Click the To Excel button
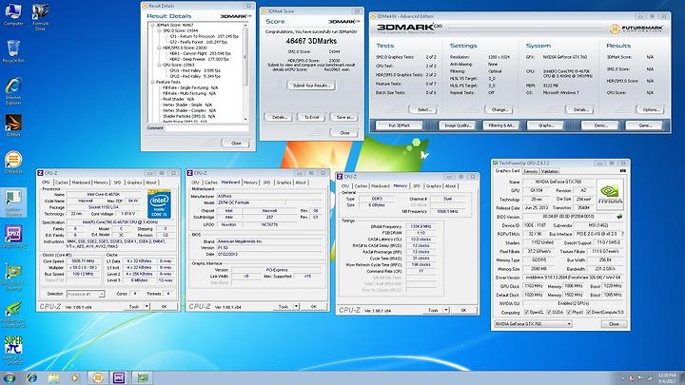This screenshot has height=385, width=685. (x=311, y=117)
